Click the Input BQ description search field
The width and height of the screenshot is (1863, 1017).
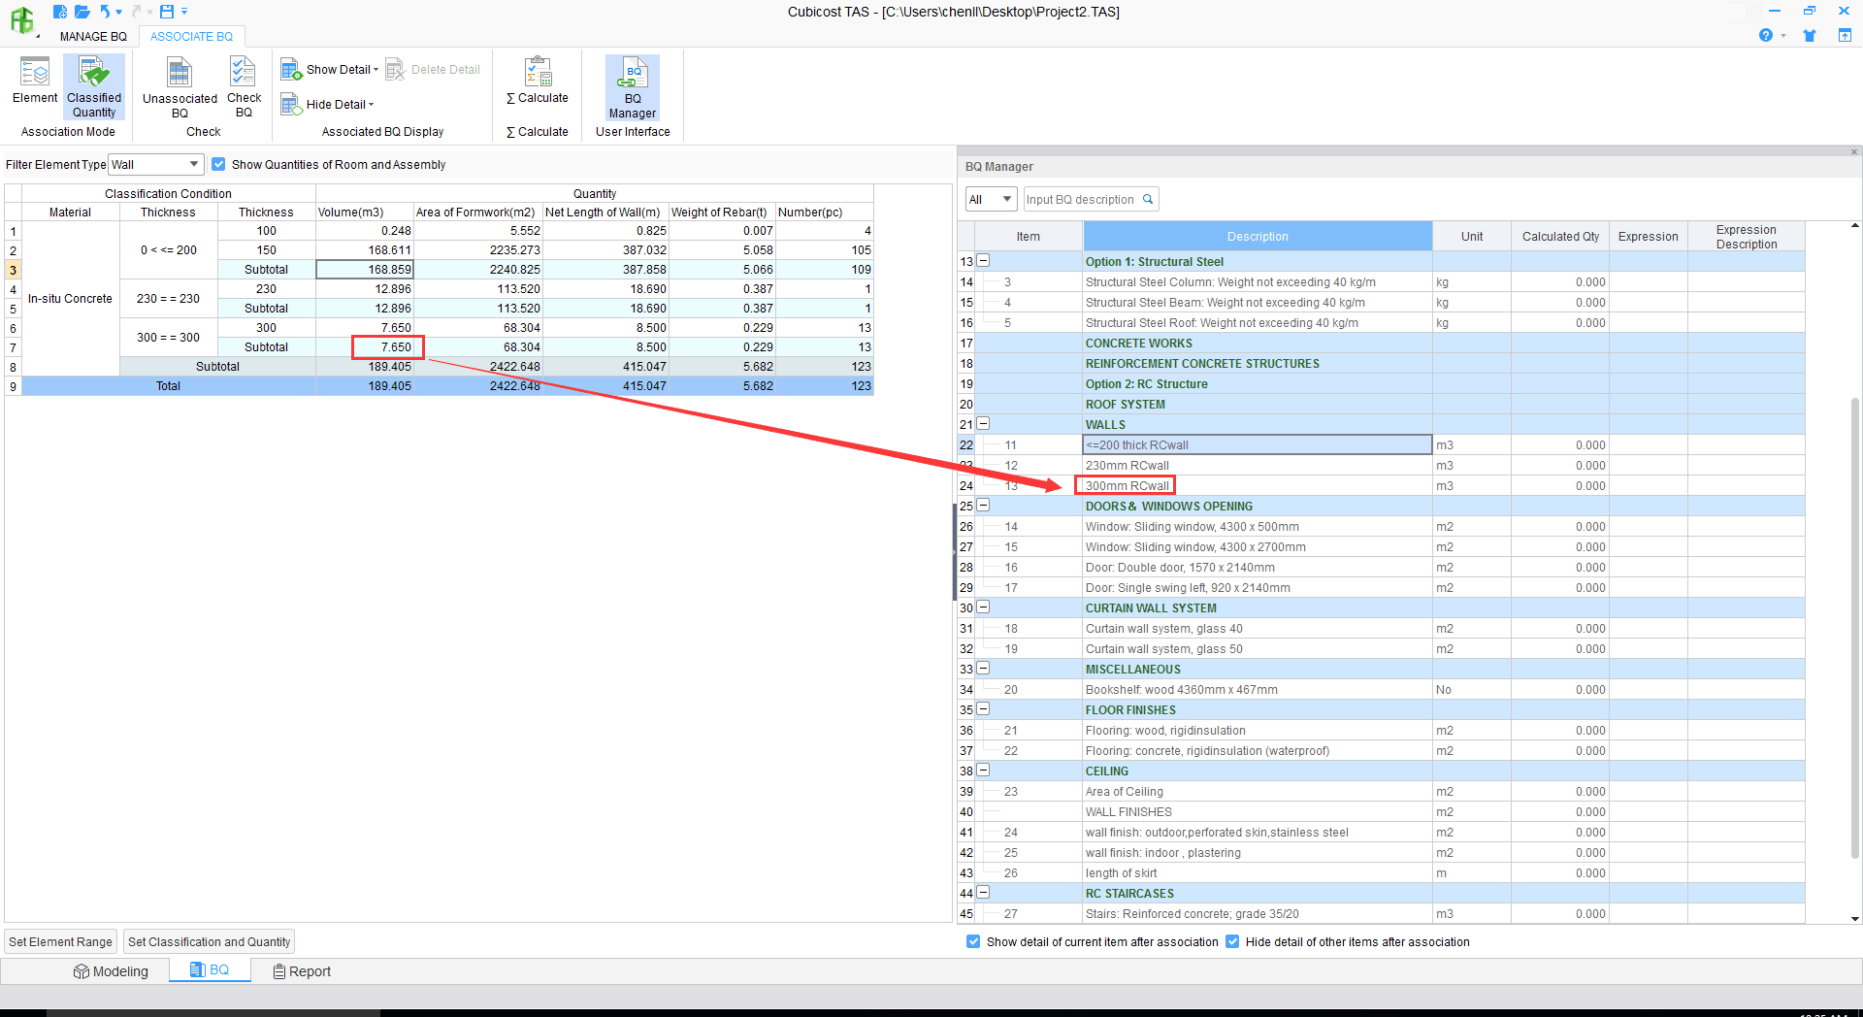pos(1080,200)
